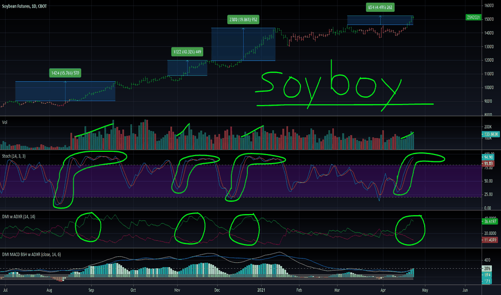Click the Jul time axis label
Viewport: 501px width, 295px height.
(5, 290)
